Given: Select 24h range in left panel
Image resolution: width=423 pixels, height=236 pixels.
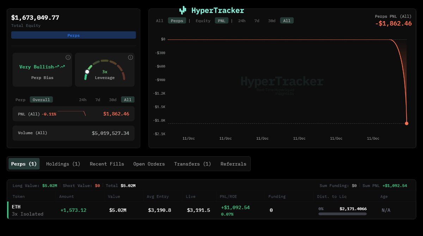Looking at the screenshot, I should pyautogui.click(x=82, y=100).
